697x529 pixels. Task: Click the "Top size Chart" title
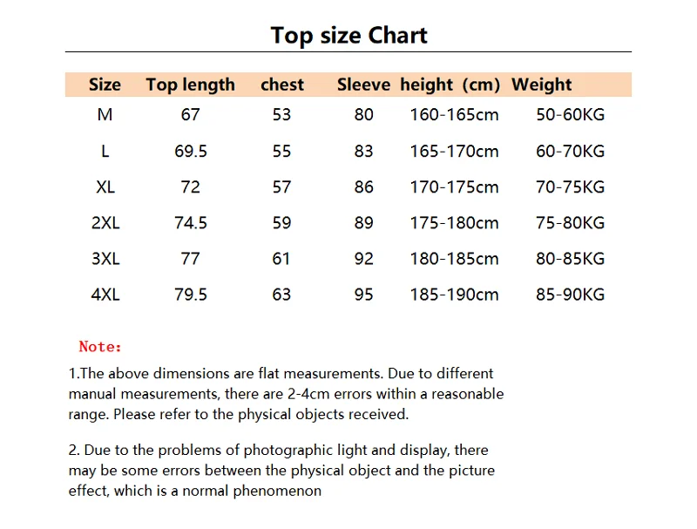coord(348,36)
